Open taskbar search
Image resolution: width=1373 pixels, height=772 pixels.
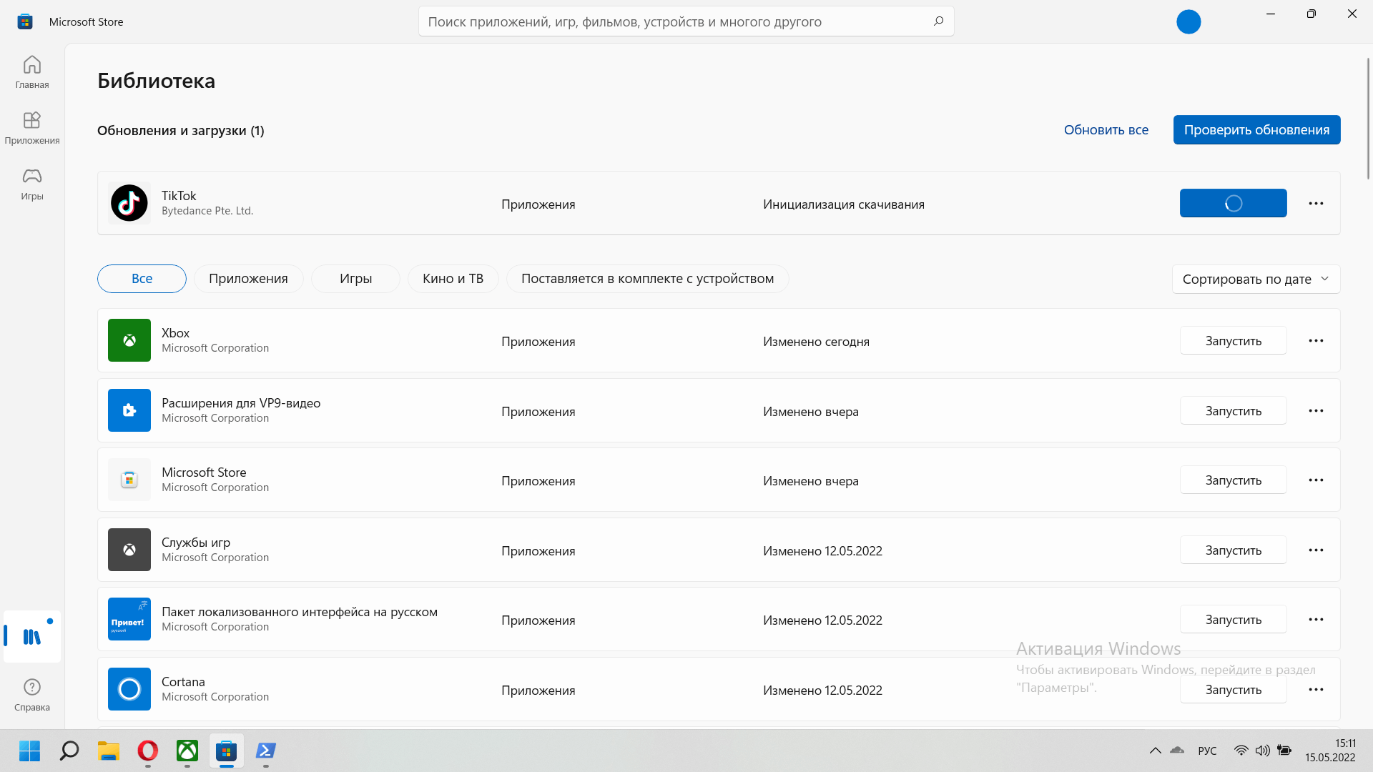pyautogui.click(x=69, y=751)
